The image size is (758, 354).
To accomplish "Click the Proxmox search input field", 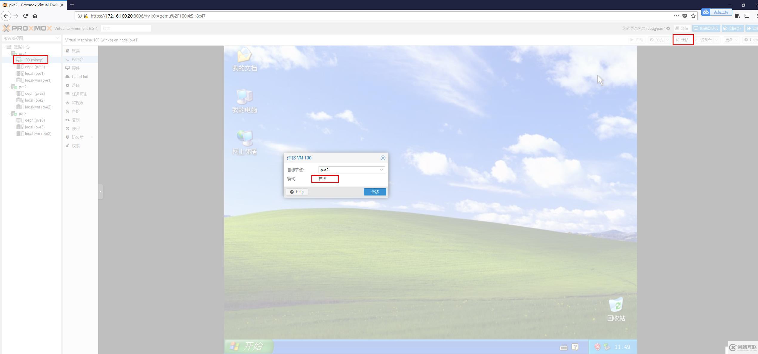I will (126, 29).
